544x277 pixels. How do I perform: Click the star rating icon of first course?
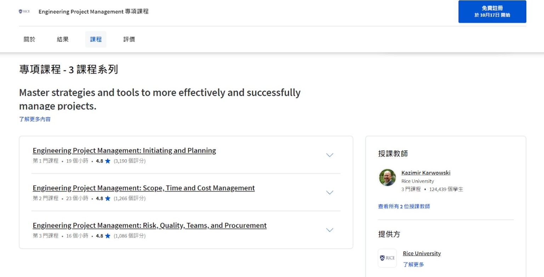(x=107, y=161)
